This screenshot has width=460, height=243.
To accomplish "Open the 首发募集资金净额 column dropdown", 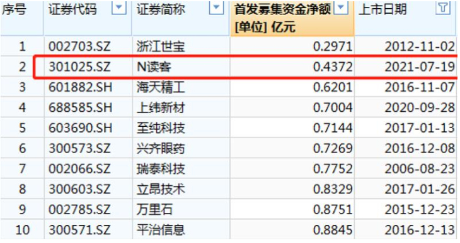I will [x=341, y=8].
